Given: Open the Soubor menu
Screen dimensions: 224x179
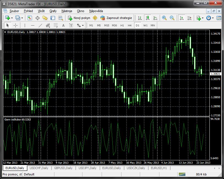Looking at the screenshot, I should click(x=14, y=11).
